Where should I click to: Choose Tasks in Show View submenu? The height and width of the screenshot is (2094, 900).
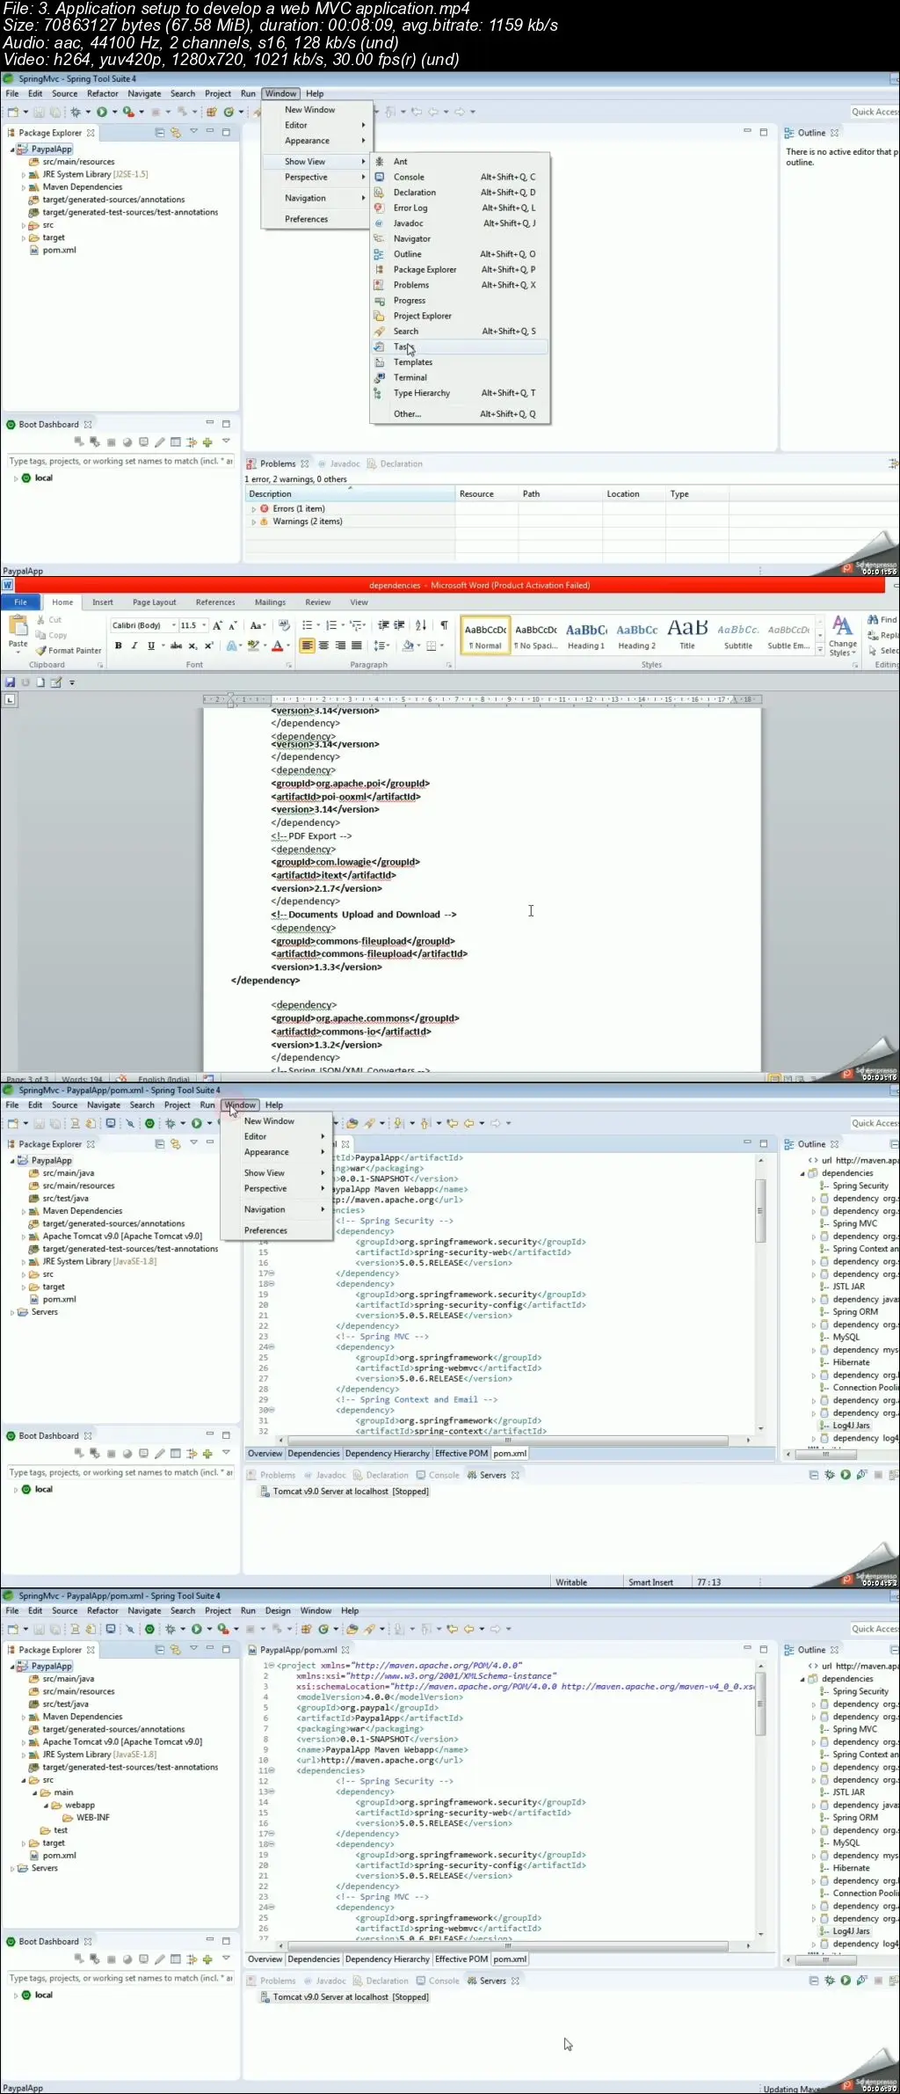tap(460, 347)
